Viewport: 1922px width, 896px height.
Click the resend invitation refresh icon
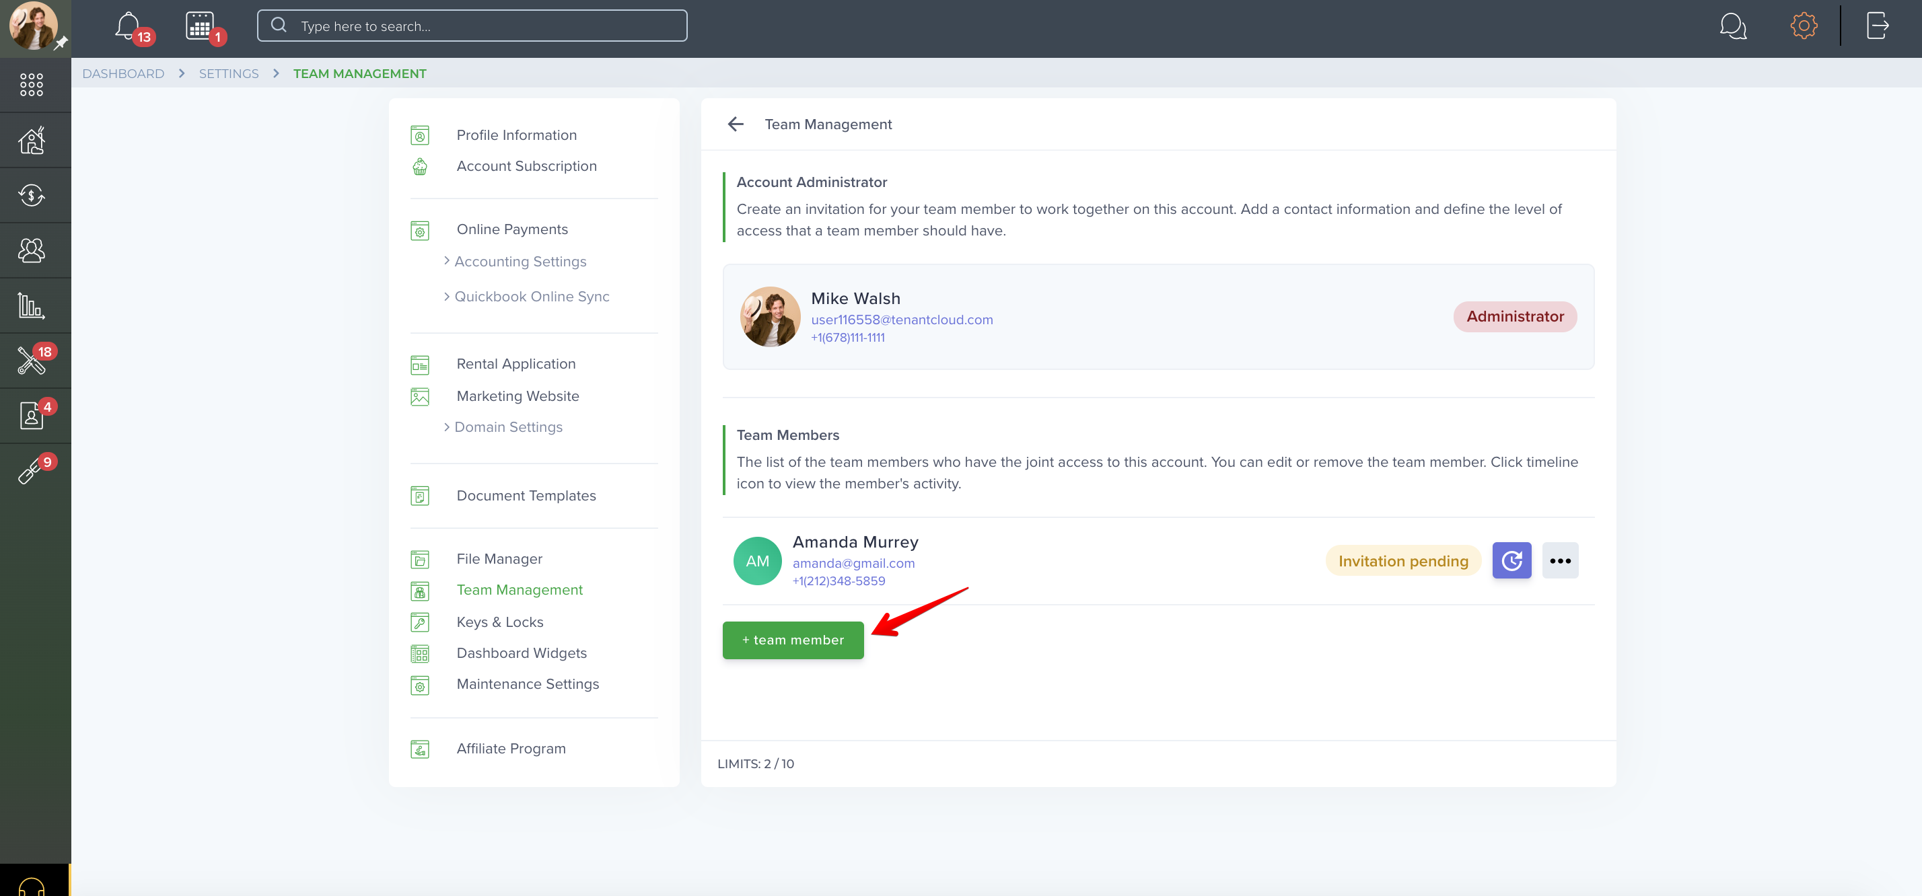1511,560
